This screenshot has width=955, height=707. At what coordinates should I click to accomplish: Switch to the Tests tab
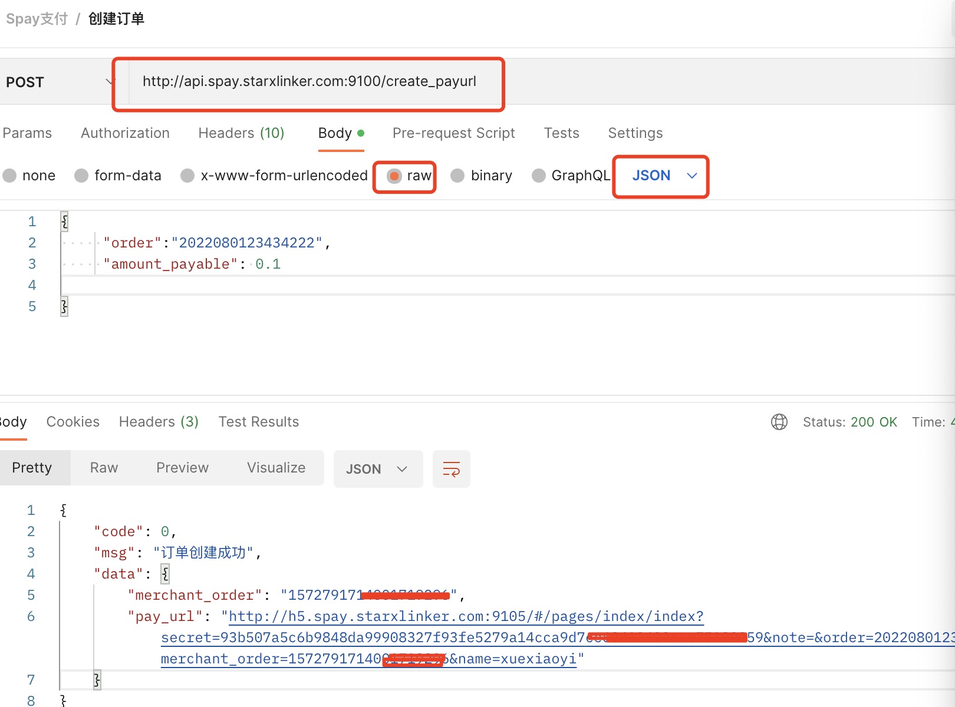[561, 133]
